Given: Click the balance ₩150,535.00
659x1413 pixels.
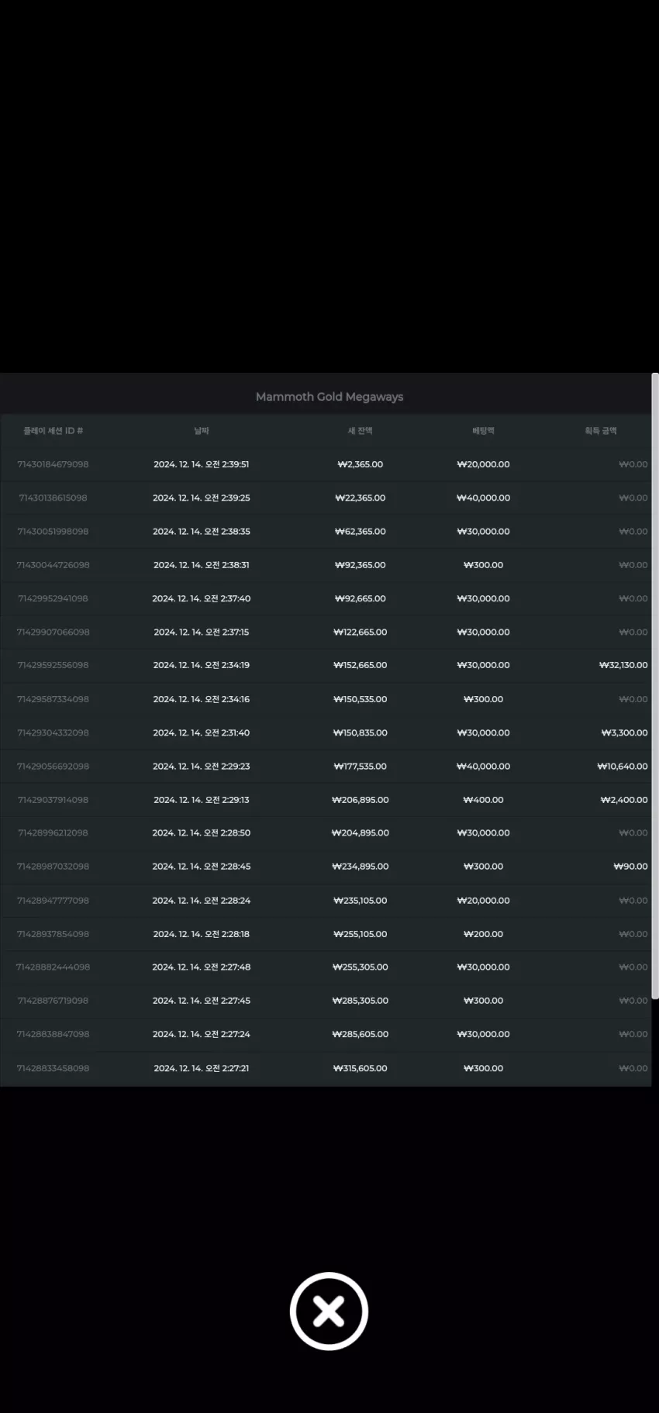Looking at the screenshot, I should (361, 699).
